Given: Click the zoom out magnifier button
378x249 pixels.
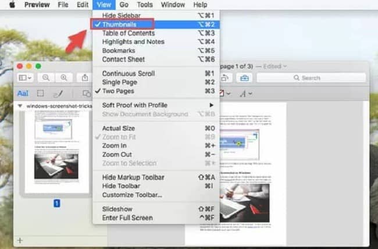Looking at the screenshot, I should pos(46,78).
